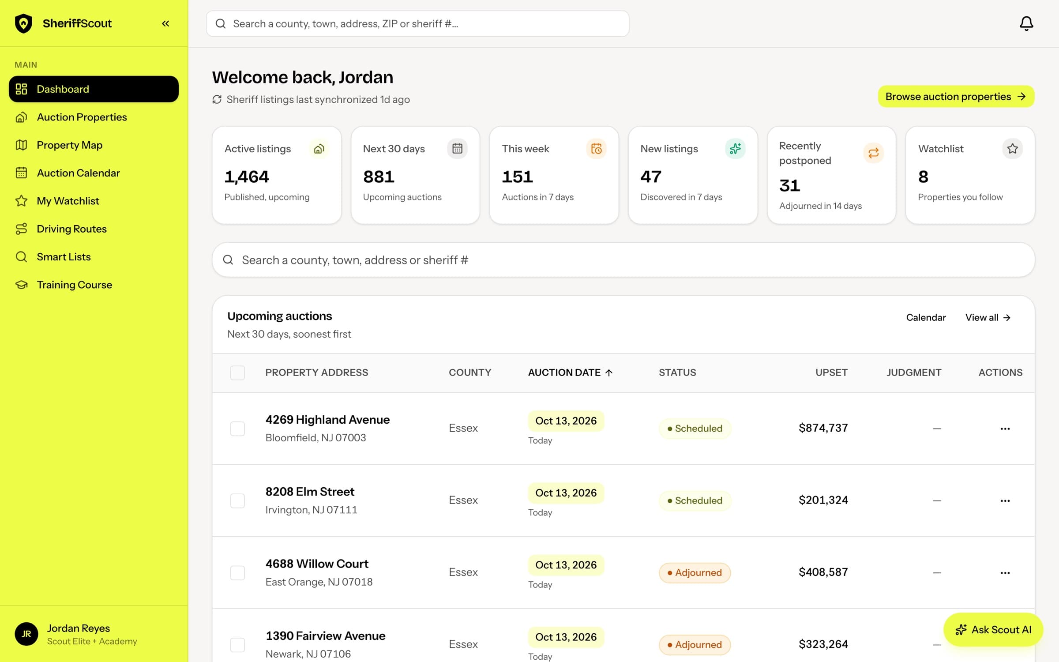Focus the search field above Upcoming auctions
Image resolution: width=1059 pixels, height=662 pixels.
point(623,260)
